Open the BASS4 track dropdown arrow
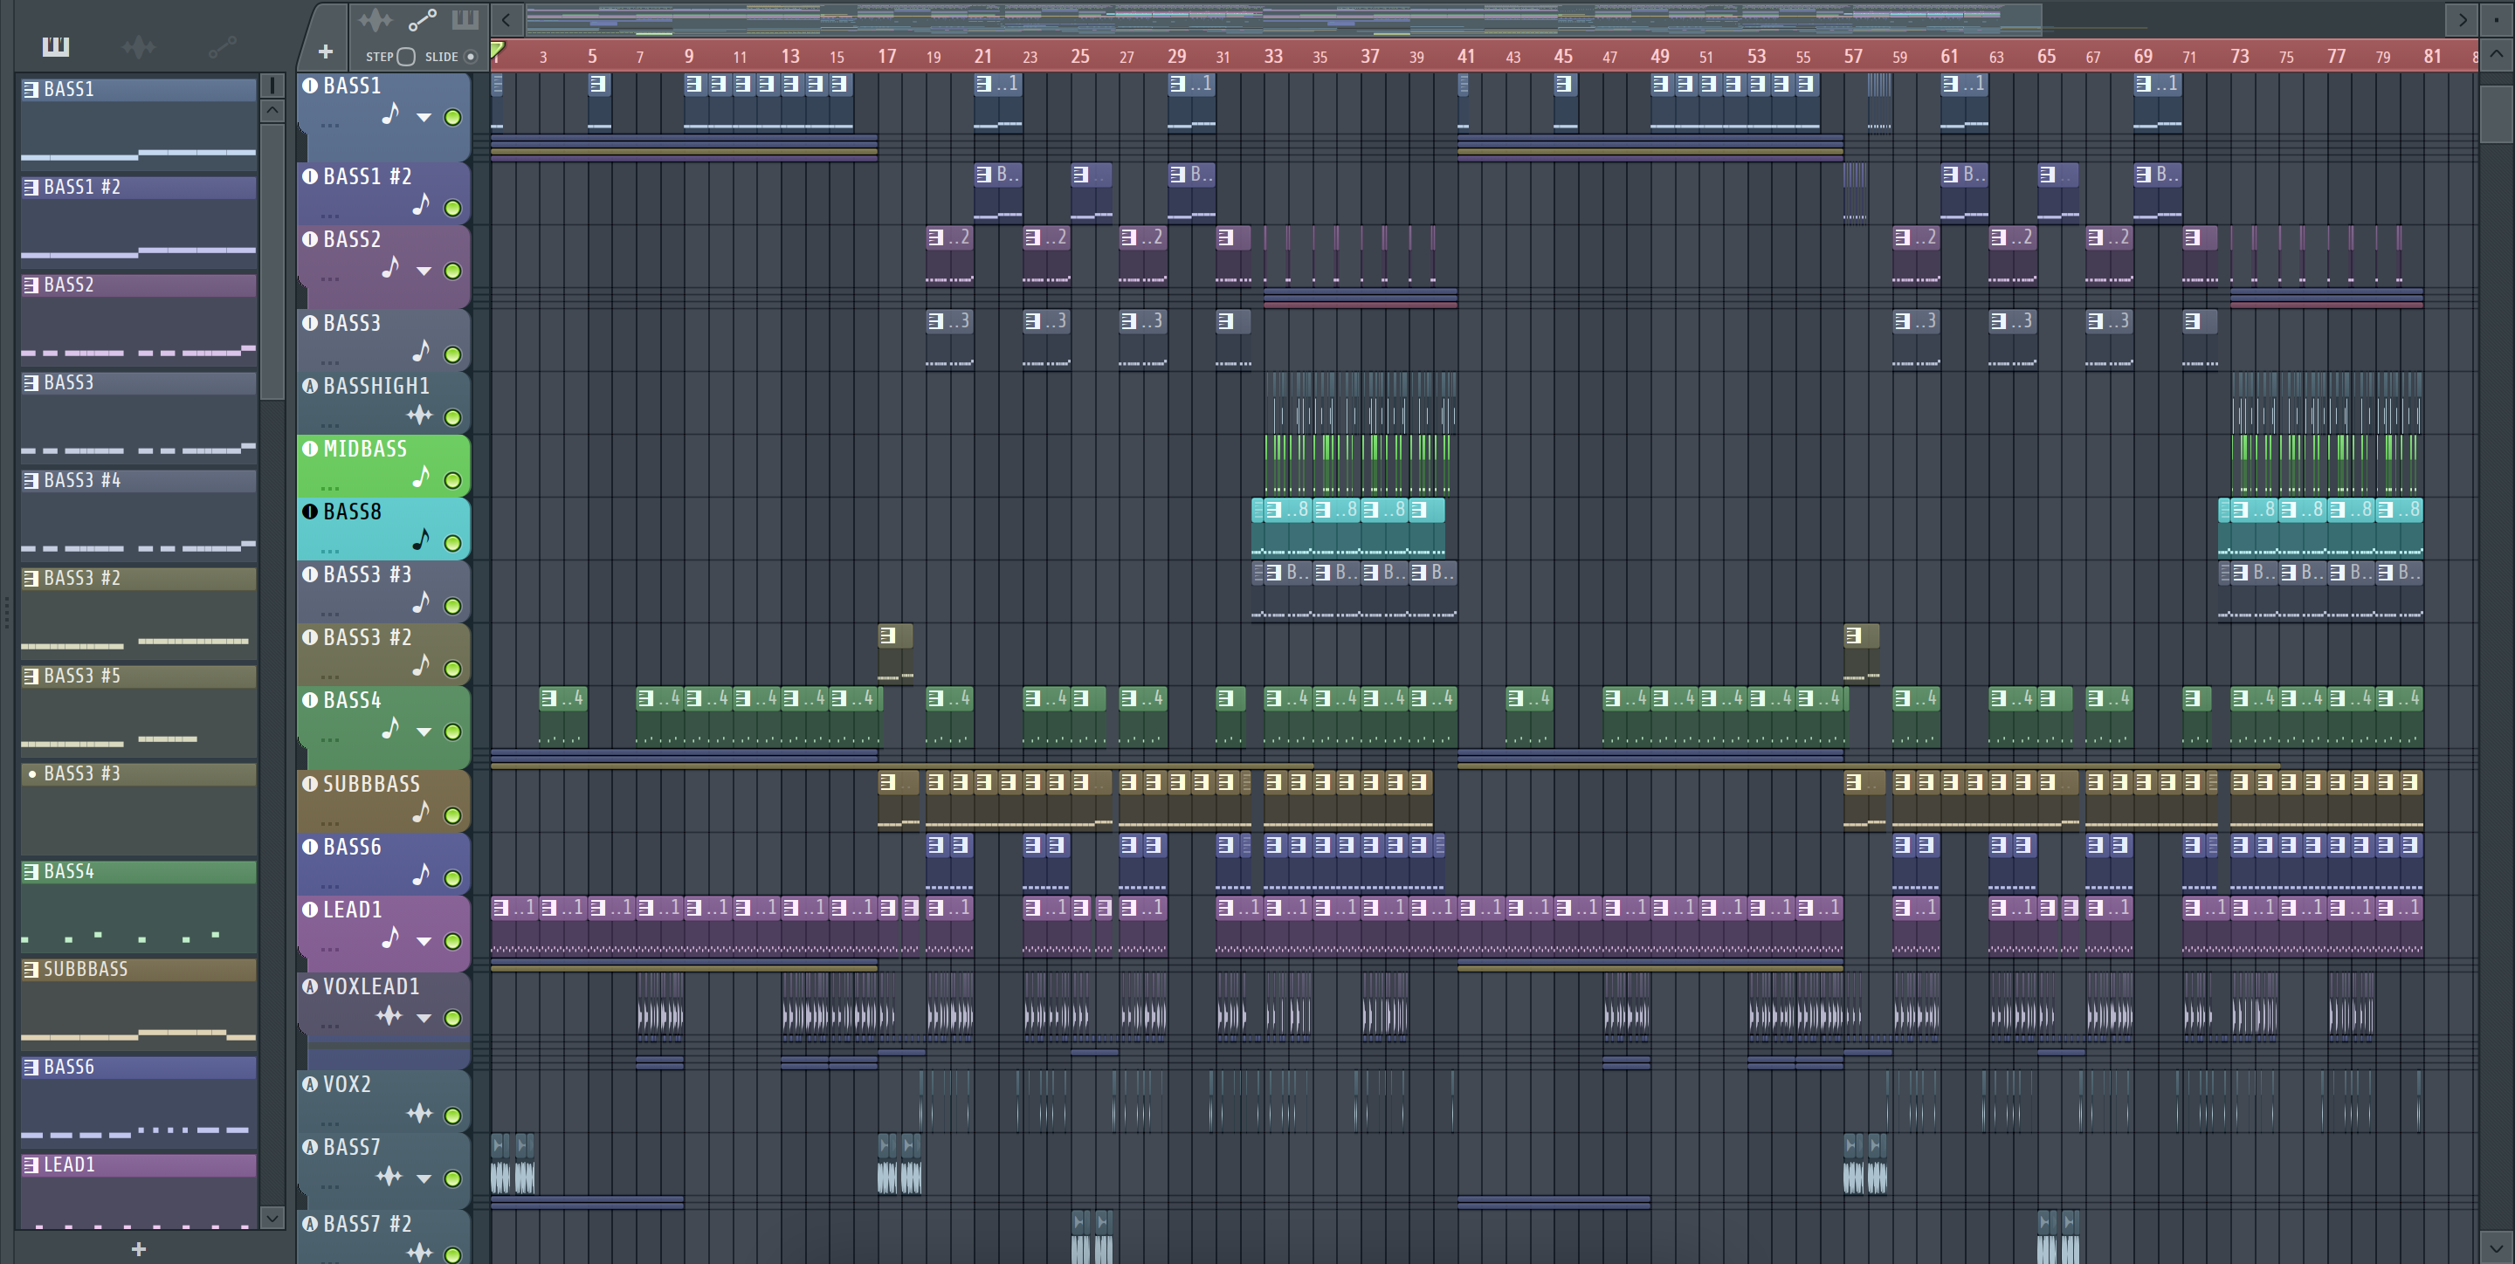2515x1264 pixels. pyautogui.click(x=424, y=732)
